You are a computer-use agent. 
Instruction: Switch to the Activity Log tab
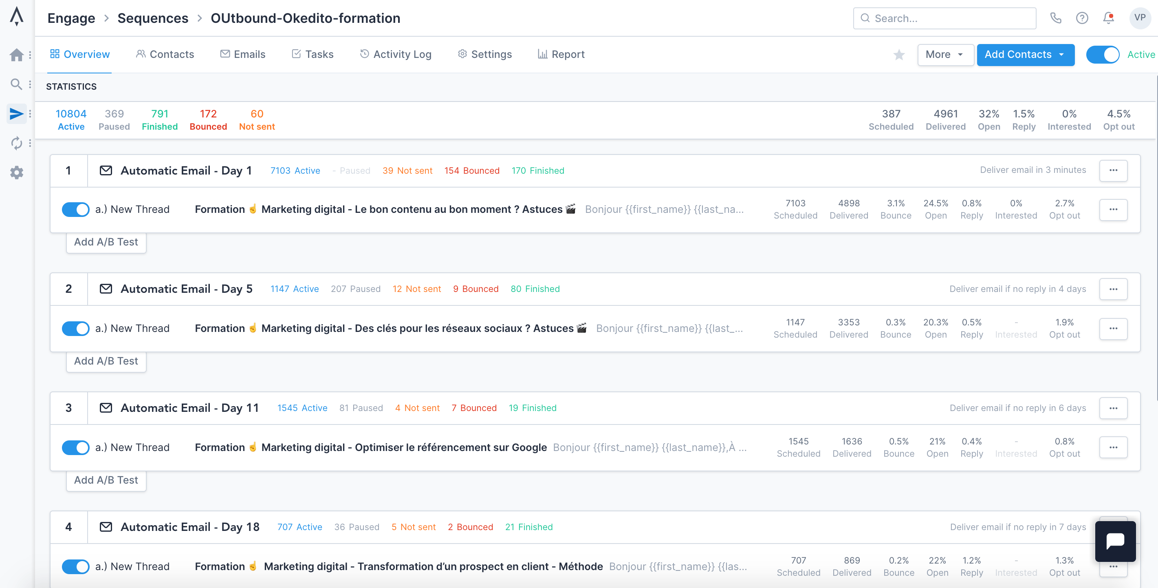click(x=396, y=54)
